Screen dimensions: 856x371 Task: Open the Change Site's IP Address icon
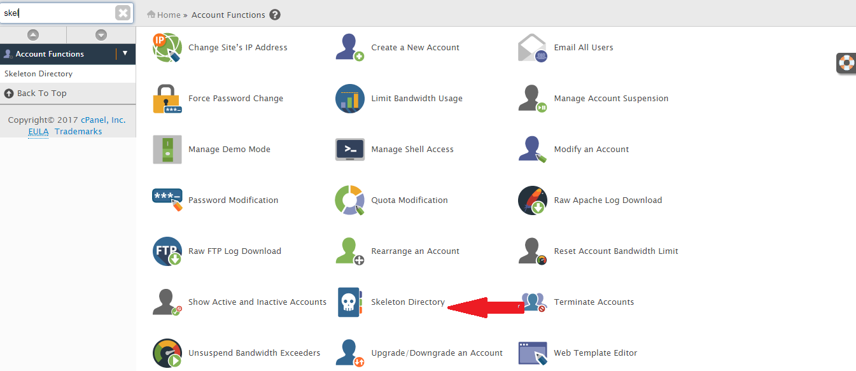(x=167, y=48)
